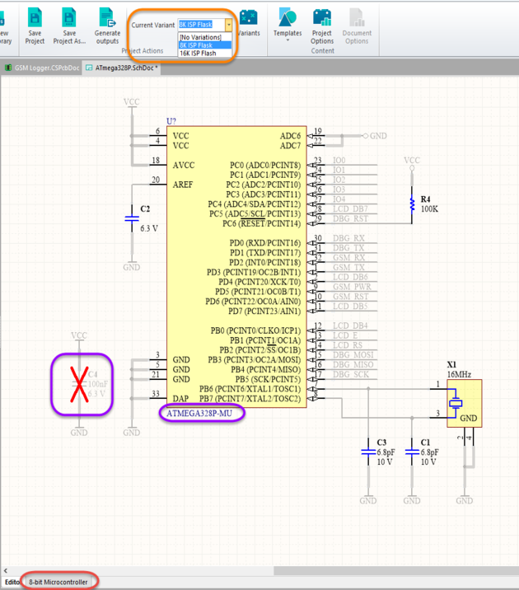519x590 pixels.
Task: Open the 8-bit Microcontroller sheet tab
Action: click(x=59, y=582)
